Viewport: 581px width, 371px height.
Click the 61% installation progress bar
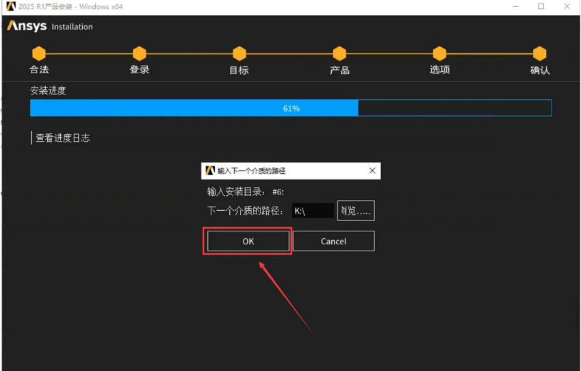(291, 108)
